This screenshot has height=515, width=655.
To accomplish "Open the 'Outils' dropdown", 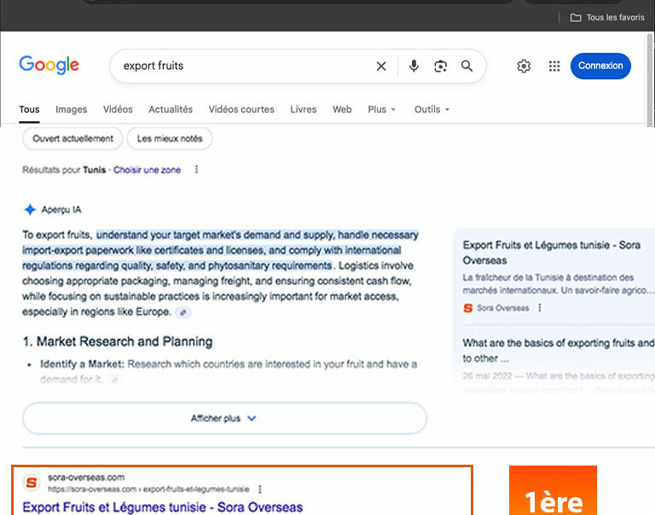I will tap(432, 109).
